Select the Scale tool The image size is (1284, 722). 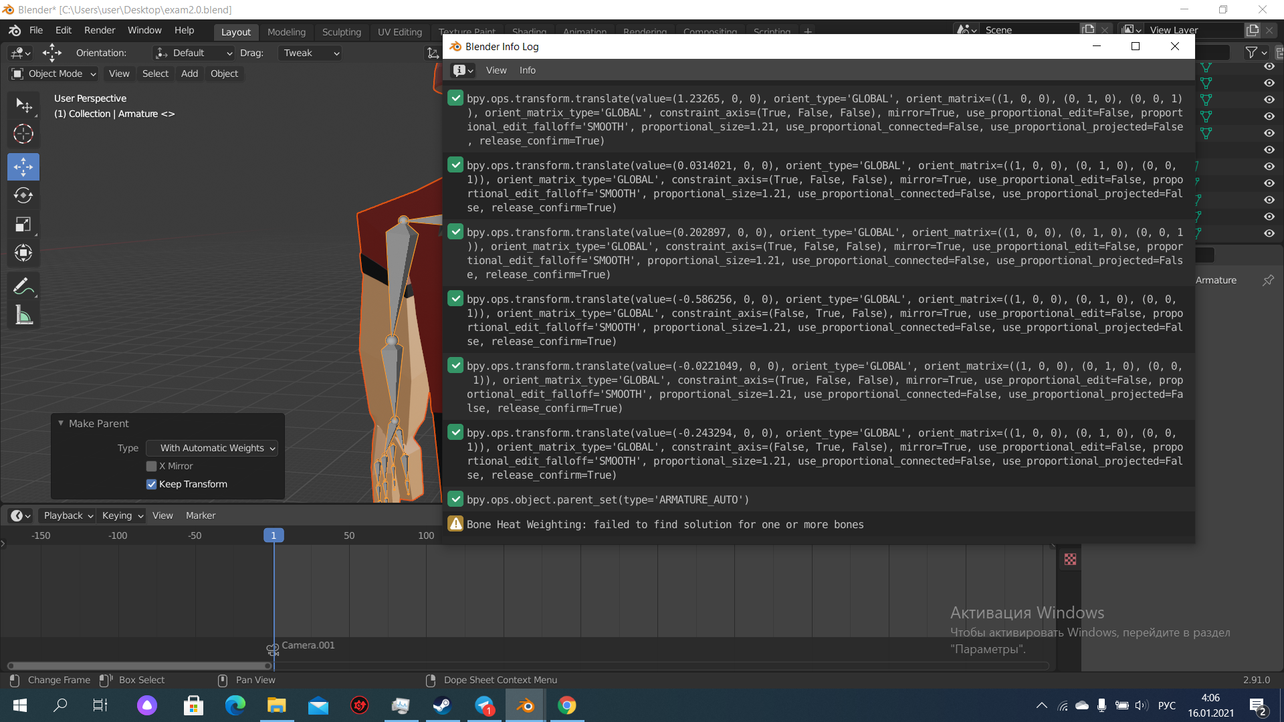(23, 225)
